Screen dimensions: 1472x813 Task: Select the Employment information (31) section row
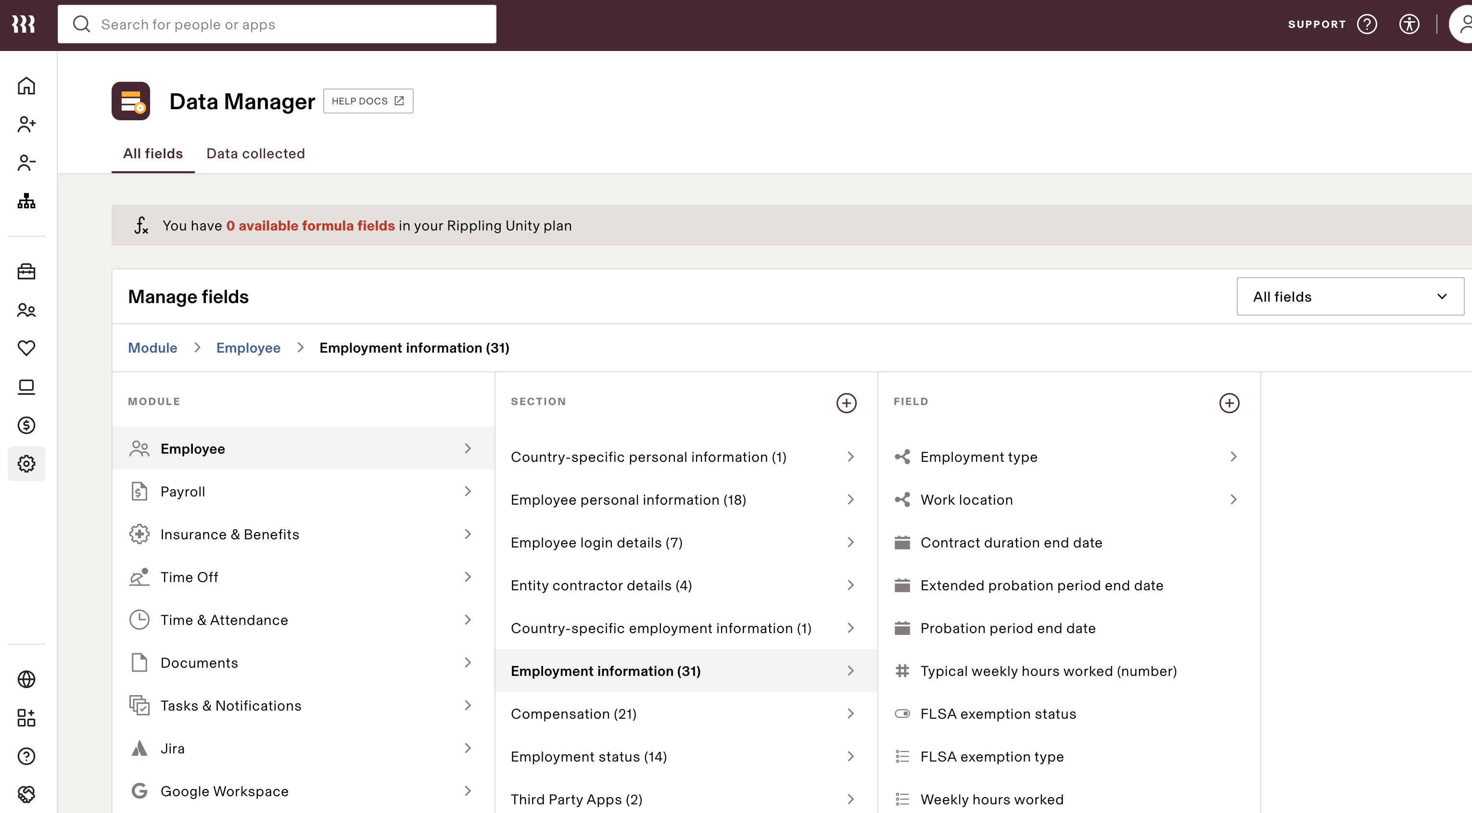click(x=685, y=671)
